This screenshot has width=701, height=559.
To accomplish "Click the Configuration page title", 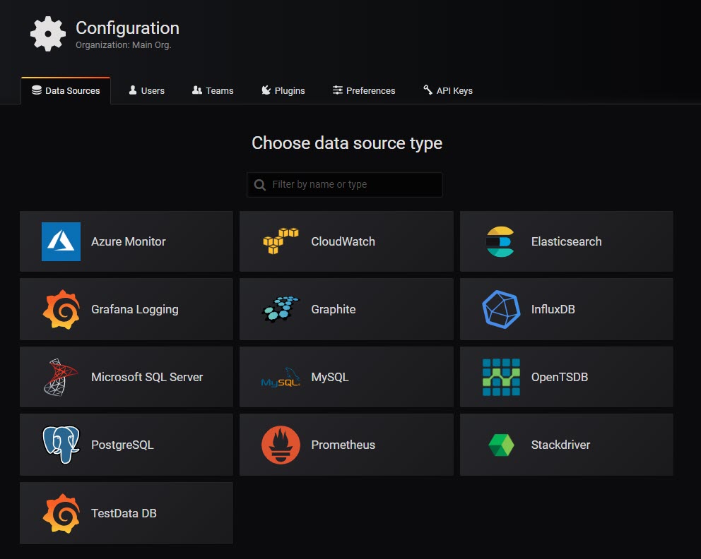I will tap(127, 28).
